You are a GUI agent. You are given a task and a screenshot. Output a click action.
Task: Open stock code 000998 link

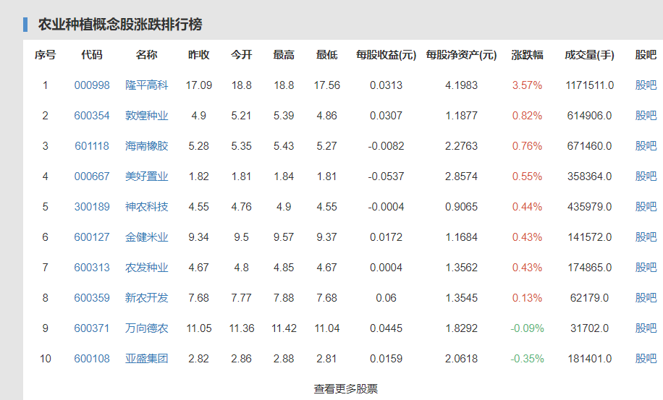point(92,85)
